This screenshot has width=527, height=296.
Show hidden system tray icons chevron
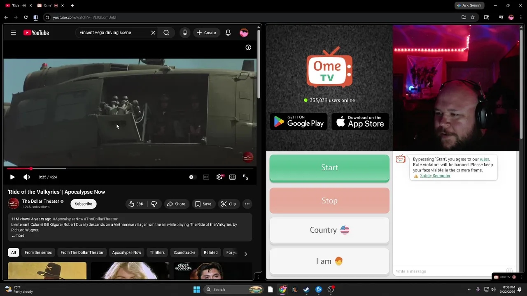tap(469, 289)
